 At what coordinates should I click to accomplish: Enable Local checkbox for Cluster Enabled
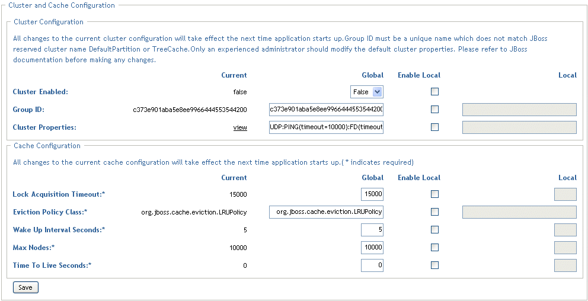435,92
